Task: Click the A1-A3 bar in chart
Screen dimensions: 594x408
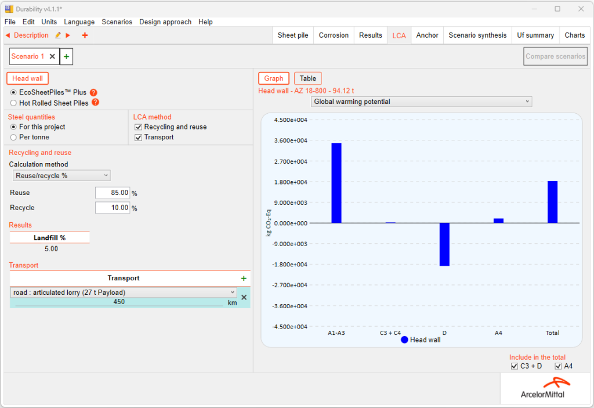Action: [336, 183]
